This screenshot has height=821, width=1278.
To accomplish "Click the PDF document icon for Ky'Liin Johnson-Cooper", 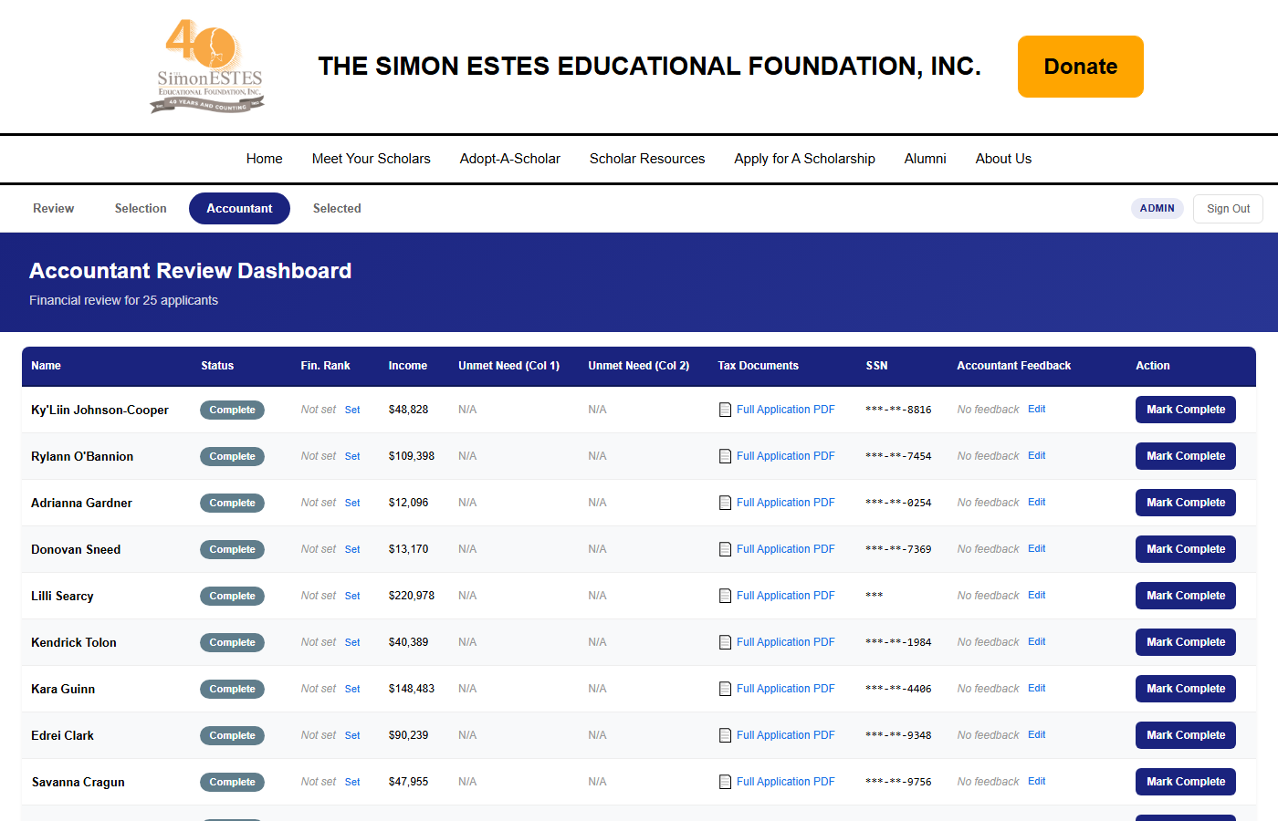I will point(725,410).
